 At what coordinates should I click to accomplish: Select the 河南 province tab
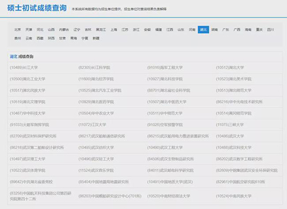192,30
